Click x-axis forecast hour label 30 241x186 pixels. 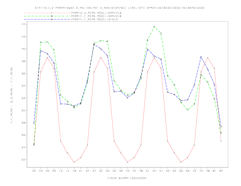point(101,171)
